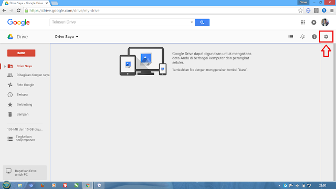Click the Google logo
Screen dimensions: 336x189
point(18,22)
